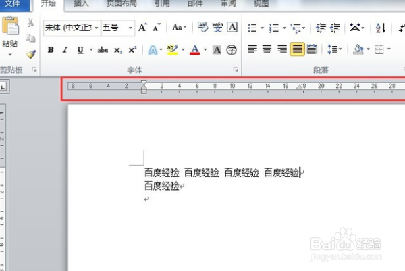Image resolution: width=405 pixels, height=271 pixels.
Task: Click the Character Border icon
Action: coord(232,27)
